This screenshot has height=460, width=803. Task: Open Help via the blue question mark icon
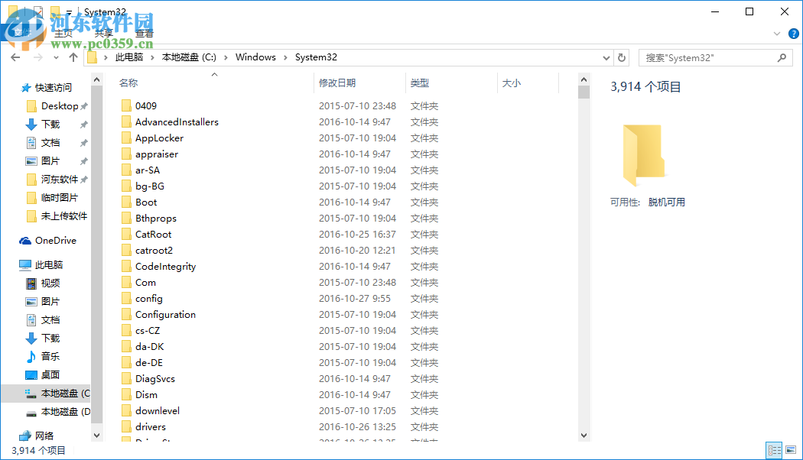click(793, 33)
